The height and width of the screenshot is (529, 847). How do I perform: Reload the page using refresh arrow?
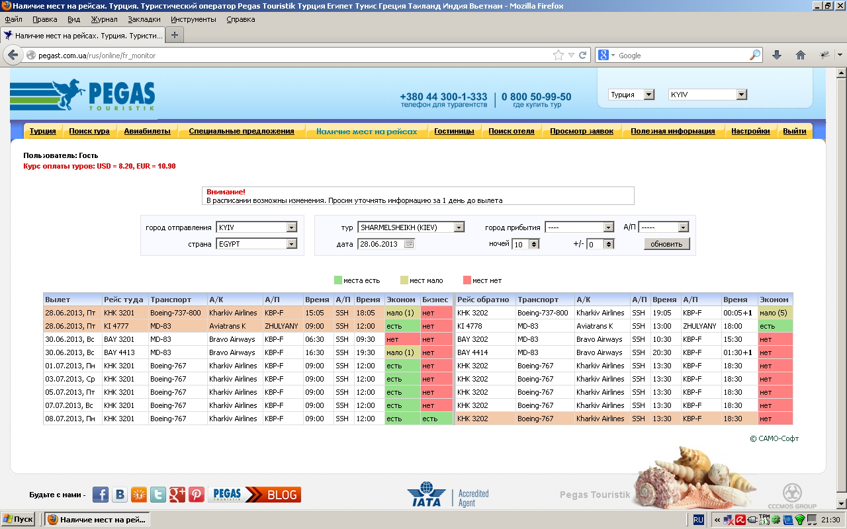(x=583, y=56)
